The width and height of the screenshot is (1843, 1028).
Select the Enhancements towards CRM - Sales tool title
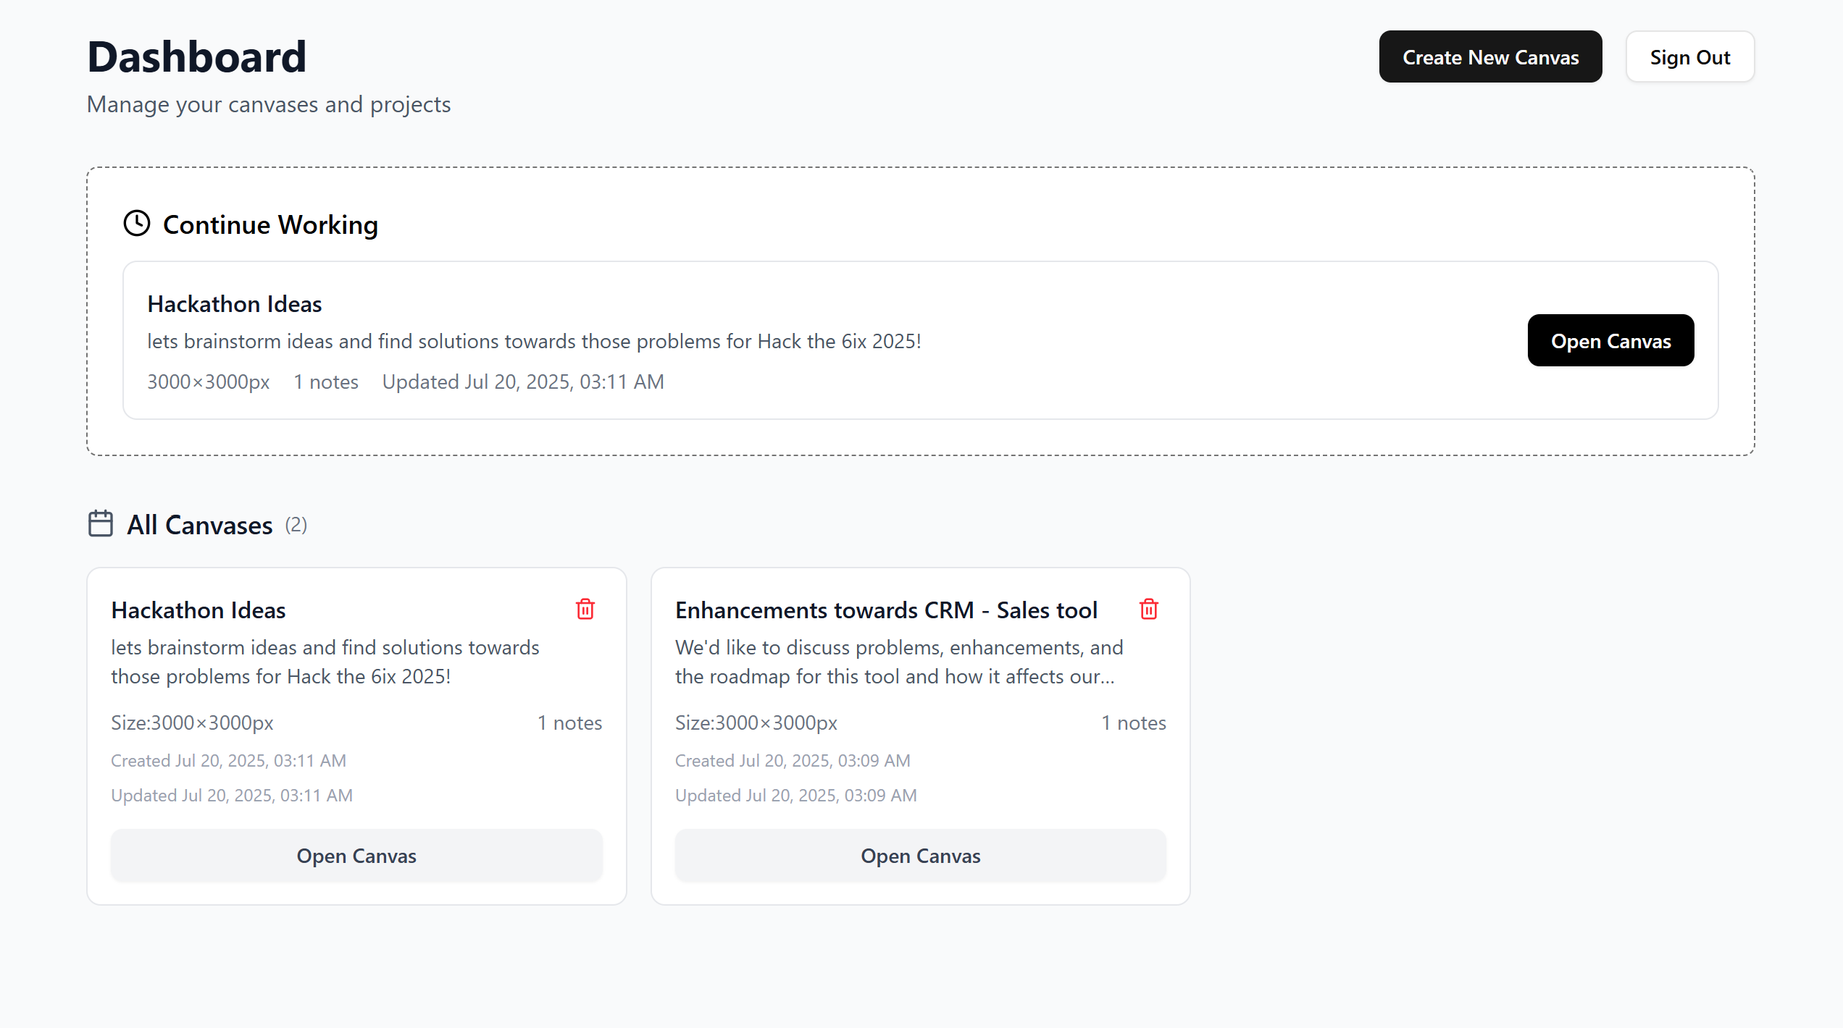(x=886, y=610)
